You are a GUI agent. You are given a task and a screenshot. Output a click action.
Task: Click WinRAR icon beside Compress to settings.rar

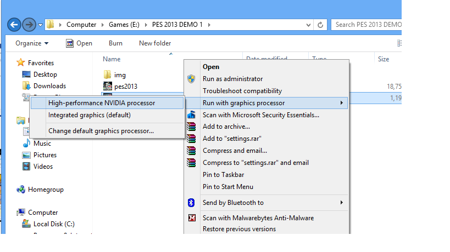[x=191, y=163]
